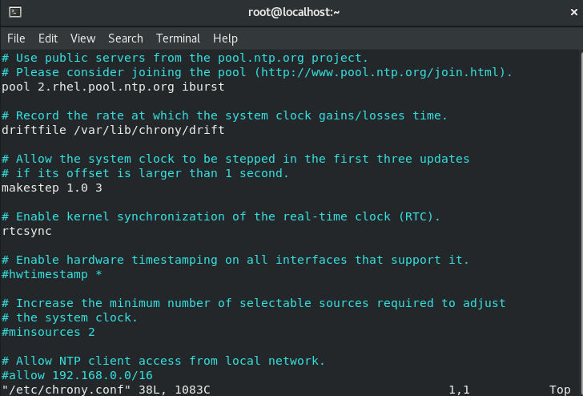Click the 'makestep 1.0 3' line
Viewport: 583px width, 396px height.
click(52, 188)
